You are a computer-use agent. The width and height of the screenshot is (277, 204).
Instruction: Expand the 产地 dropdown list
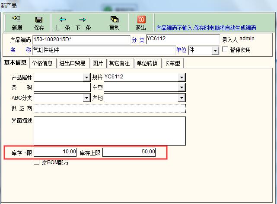point(181,98)
